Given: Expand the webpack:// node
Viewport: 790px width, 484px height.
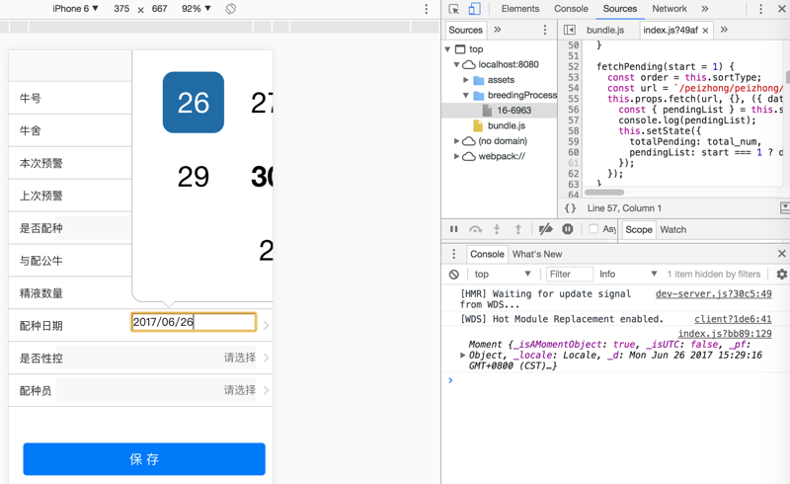Looking at the screenshot, I should click(x=456, y=156).
